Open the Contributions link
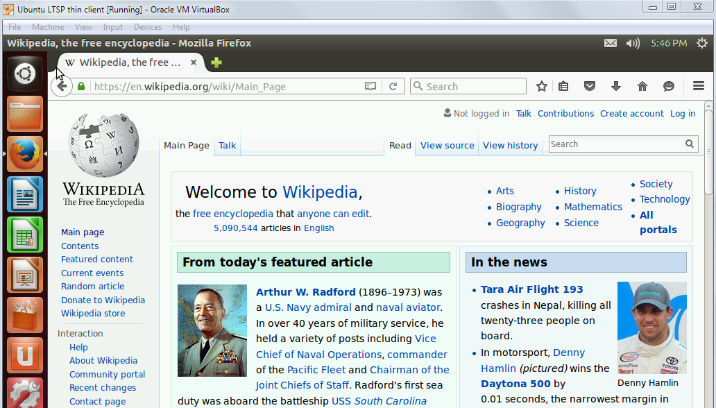 pyautogui.click(x=565, y=113)
